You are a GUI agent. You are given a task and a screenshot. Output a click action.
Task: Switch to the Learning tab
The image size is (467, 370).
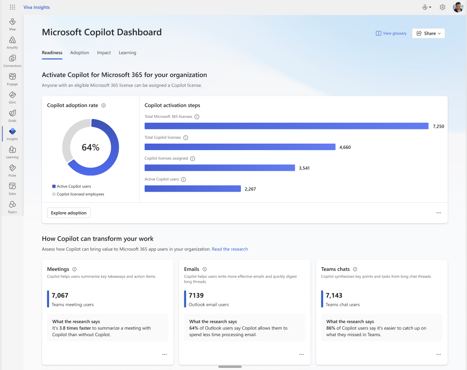point(127,53)
